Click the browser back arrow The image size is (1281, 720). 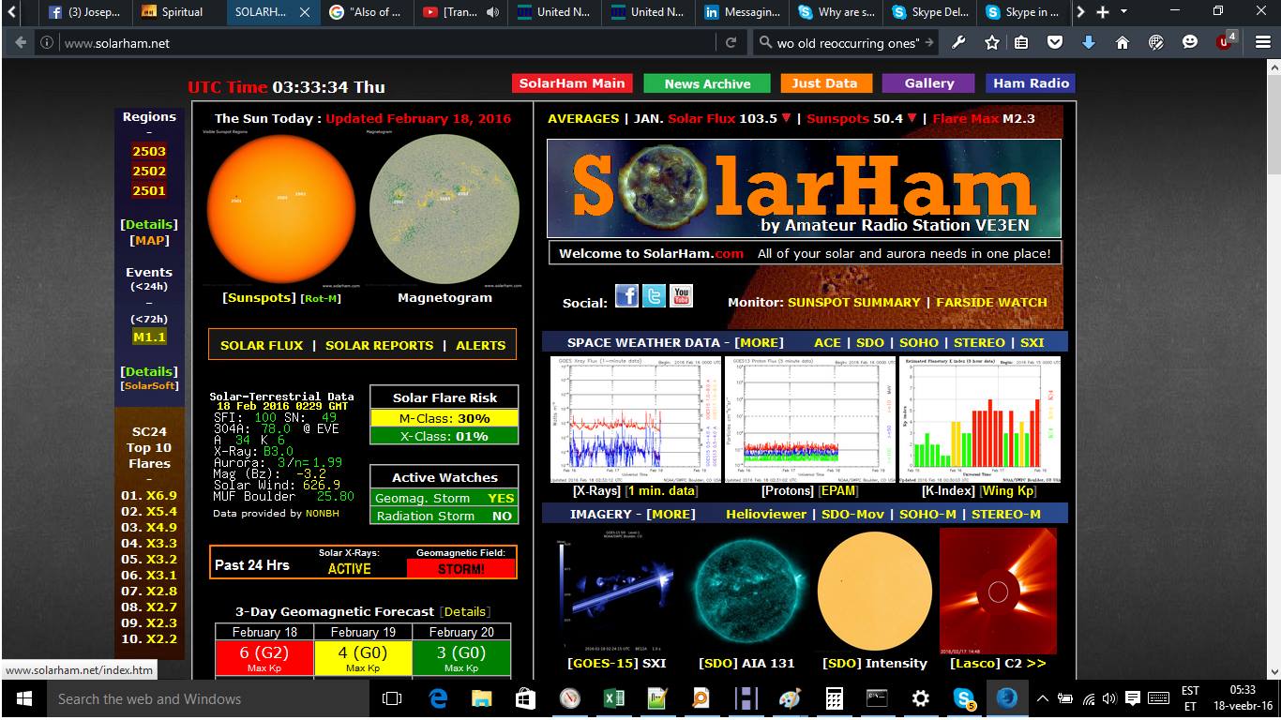pos(19,42)
